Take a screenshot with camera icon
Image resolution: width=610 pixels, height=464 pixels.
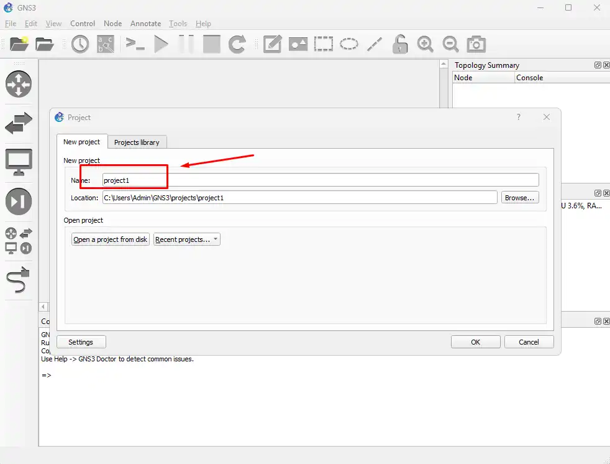[476, 44]
